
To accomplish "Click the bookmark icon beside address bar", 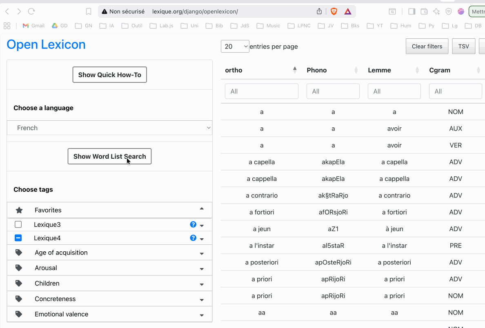I will point(89,11).
